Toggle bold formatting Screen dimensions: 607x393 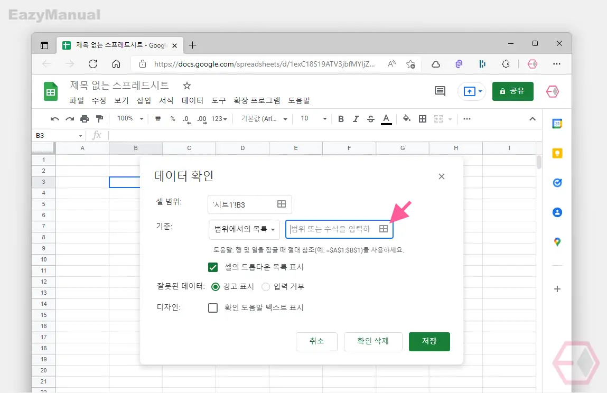pyautogui.click(x=341, y=119)
